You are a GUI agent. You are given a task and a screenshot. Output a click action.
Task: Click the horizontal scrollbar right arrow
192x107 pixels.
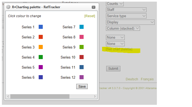95,96
